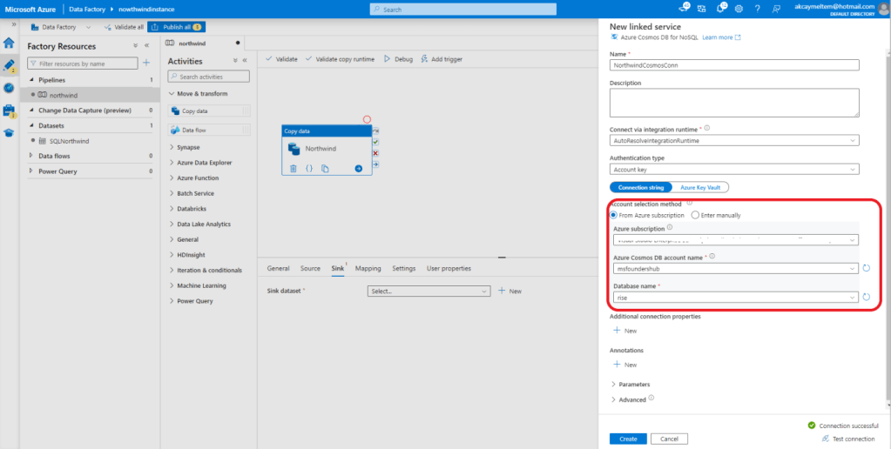Choose the Enter manually radio option

click(694, 215)
